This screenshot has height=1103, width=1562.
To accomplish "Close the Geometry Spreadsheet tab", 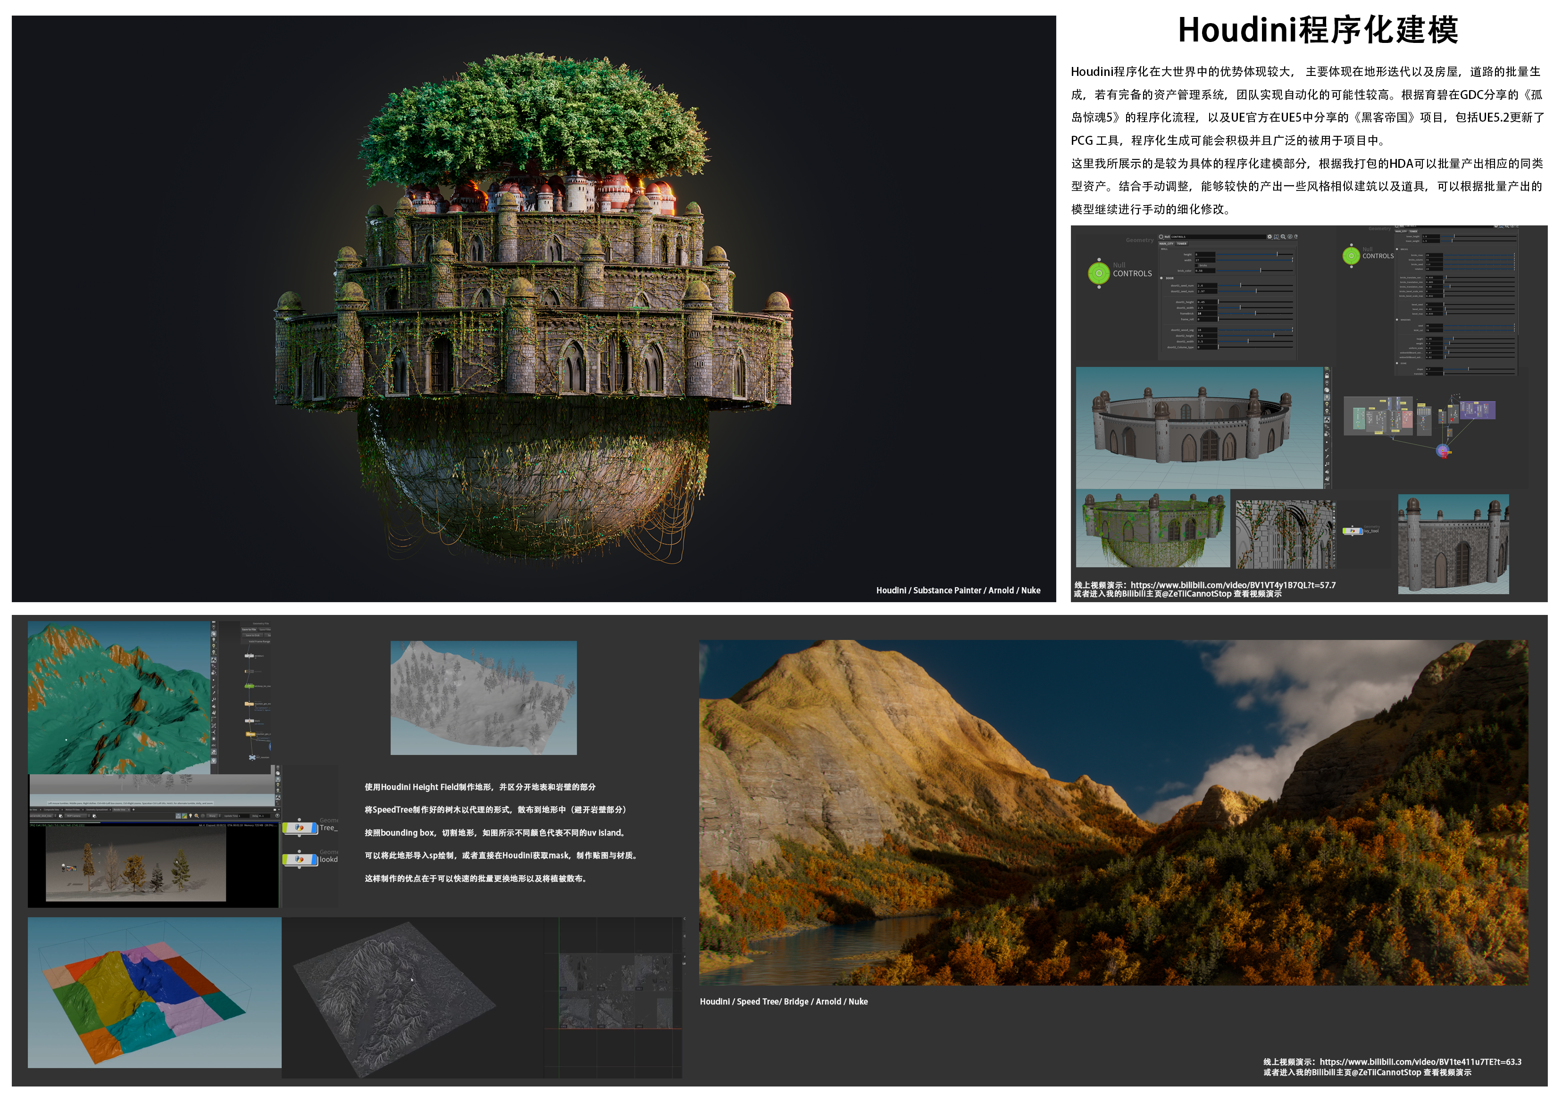I will tap(110, 810).
